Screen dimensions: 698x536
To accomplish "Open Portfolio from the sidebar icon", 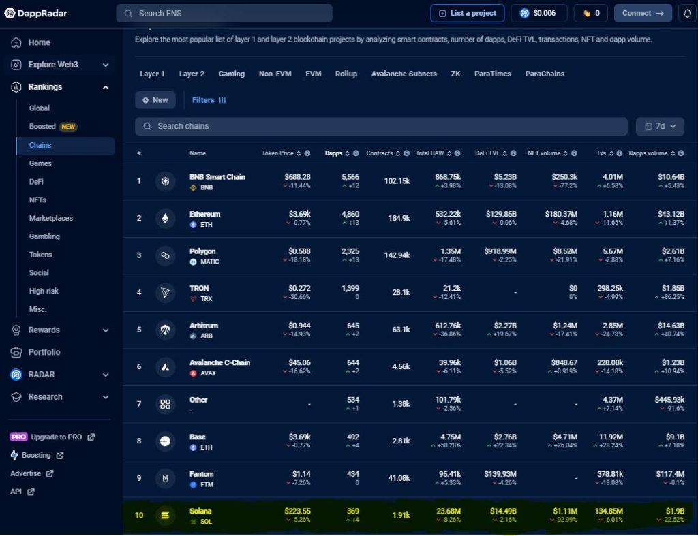I will pos(16,352).
